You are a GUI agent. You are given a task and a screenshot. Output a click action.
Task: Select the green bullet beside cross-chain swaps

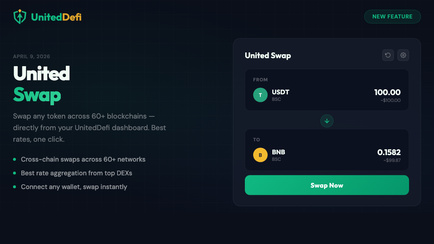tap(15, 159)
